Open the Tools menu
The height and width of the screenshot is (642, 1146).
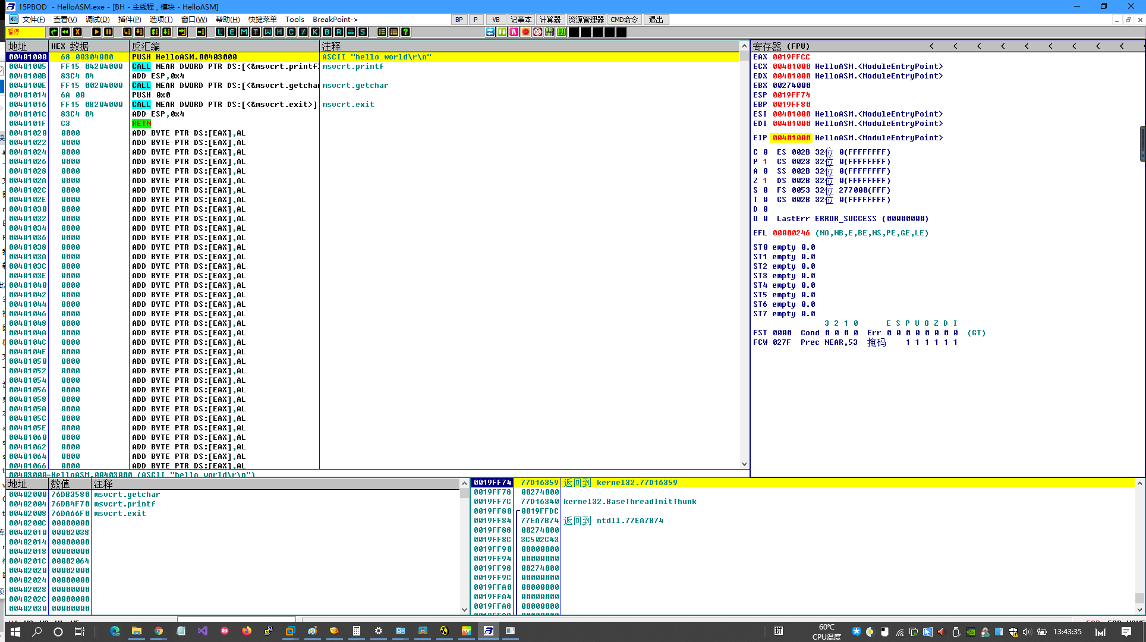pos(295,20)
